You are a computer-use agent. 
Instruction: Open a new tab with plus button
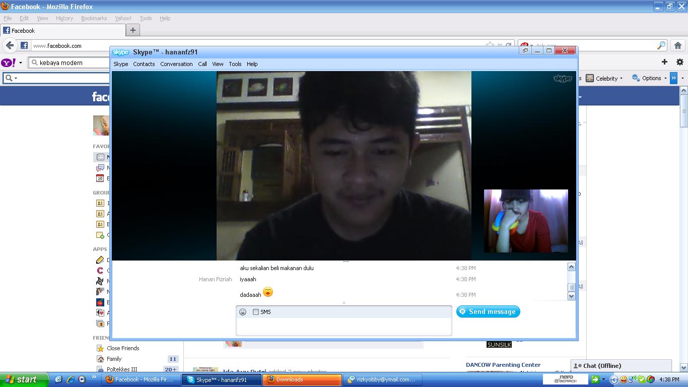(133, 30)
